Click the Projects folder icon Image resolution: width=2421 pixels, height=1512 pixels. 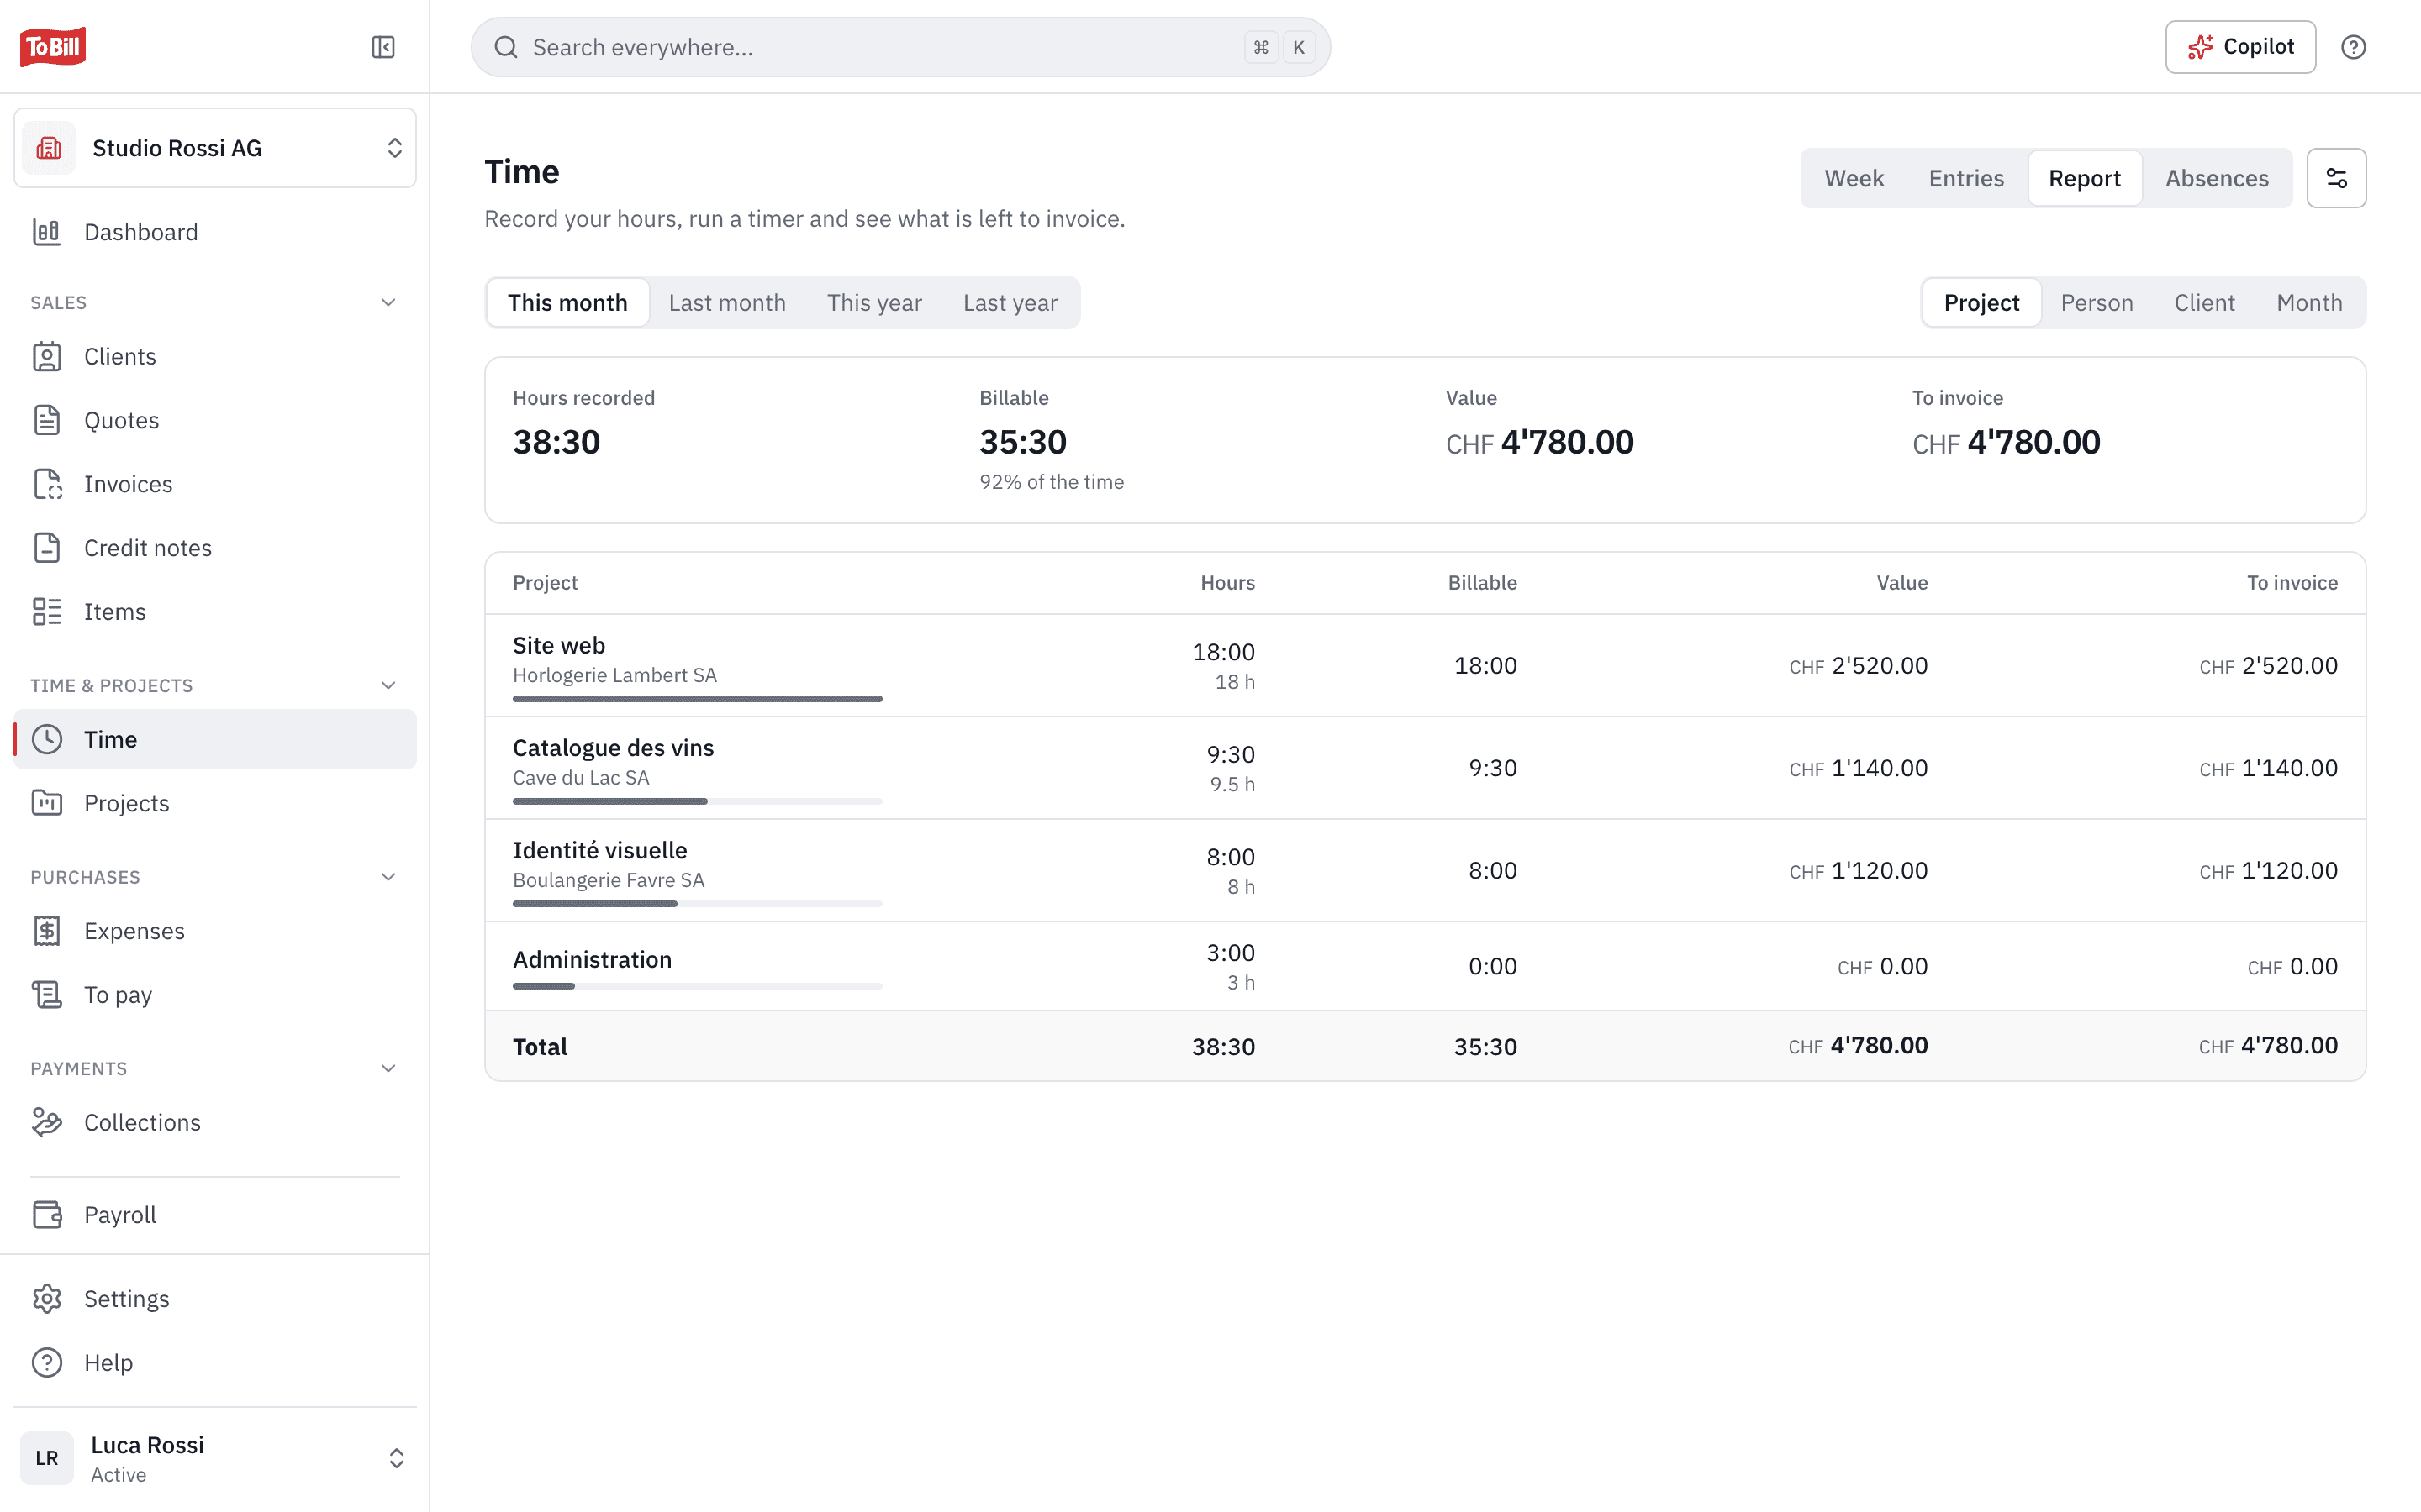click(47, 803)
